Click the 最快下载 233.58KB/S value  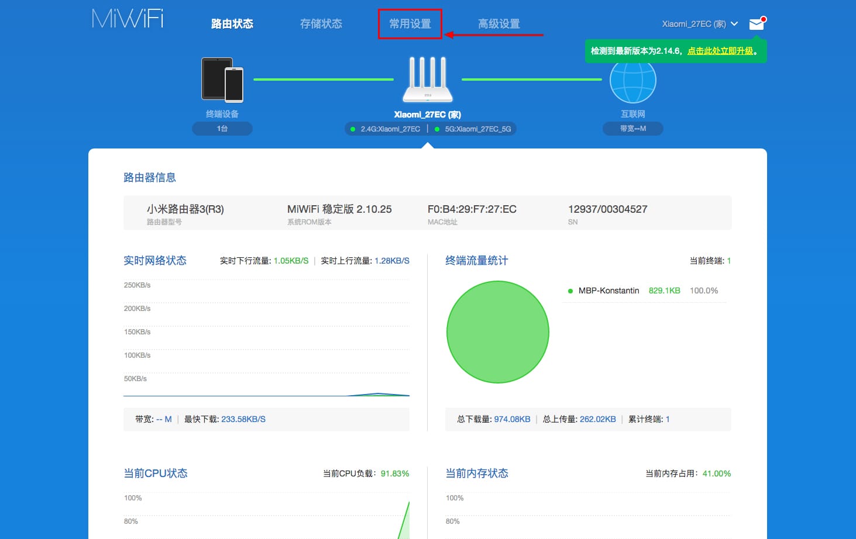click(244, 419)
